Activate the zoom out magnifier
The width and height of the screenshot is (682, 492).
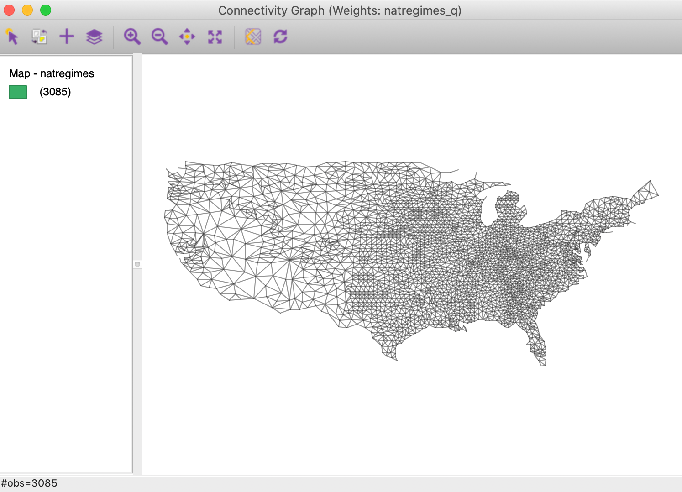click(160, 37)
